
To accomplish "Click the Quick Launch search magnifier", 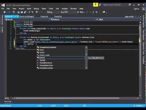I will (x=130, y=5).
